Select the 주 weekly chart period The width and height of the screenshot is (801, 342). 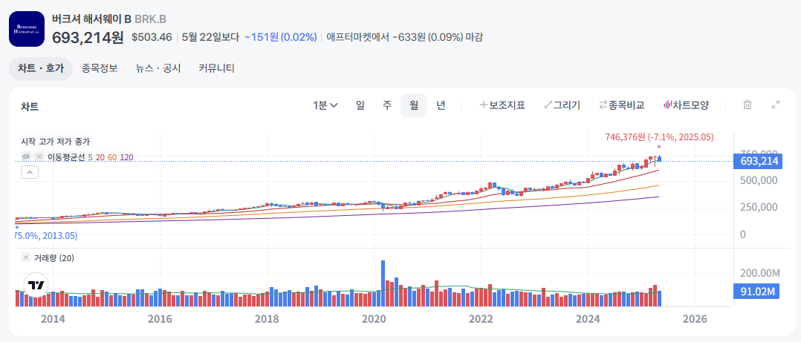tap(387, 105)
